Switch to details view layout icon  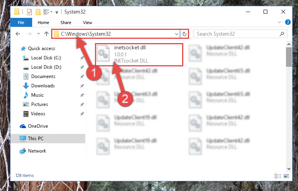pyautogui.click(x=278, y=176)
